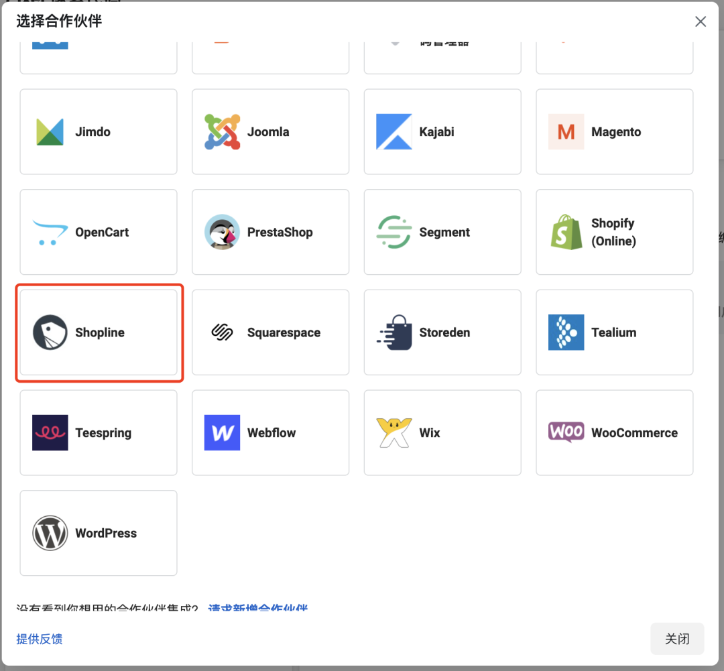Click the Webflow W logo icon
This screenshot has height=671, width=724.
222,433
